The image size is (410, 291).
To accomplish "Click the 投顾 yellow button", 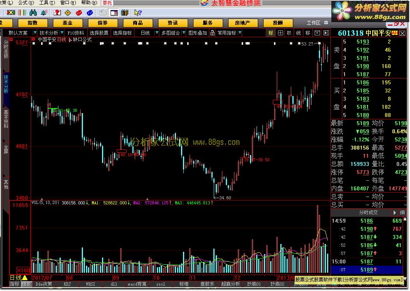I will click(x=278, y=23).
